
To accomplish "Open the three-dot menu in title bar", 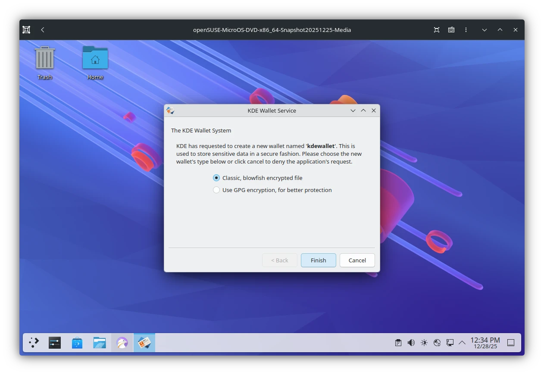I will point(466,30).
